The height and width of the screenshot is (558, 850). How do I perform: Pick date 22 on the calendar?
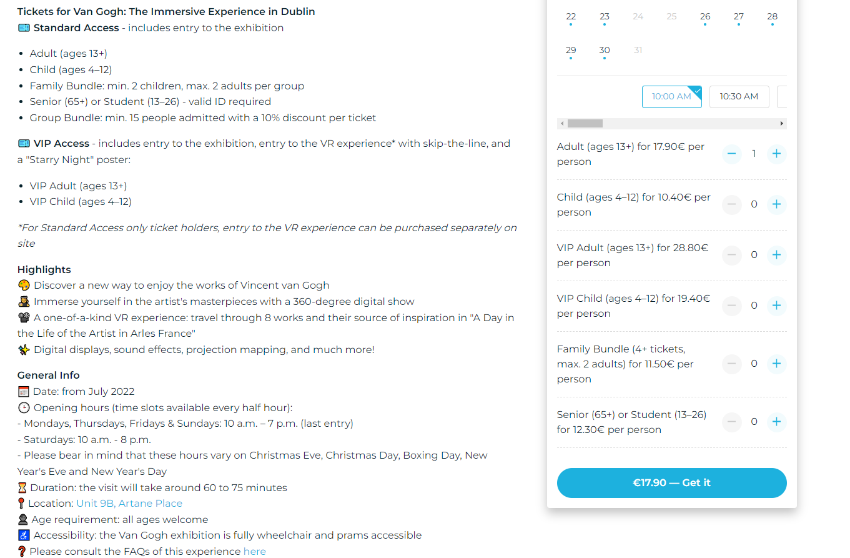point(571,17)
